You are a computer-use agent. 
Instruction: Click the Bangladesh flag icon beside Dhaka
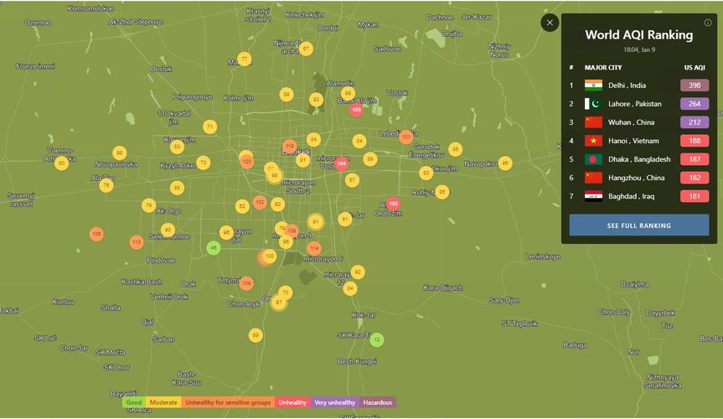click(593, 159)
